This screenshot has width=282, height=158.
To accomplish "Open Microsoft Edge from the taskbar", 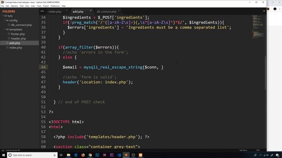I will [x=76, y=155].
